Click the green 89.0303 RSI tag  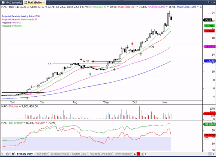209,124
